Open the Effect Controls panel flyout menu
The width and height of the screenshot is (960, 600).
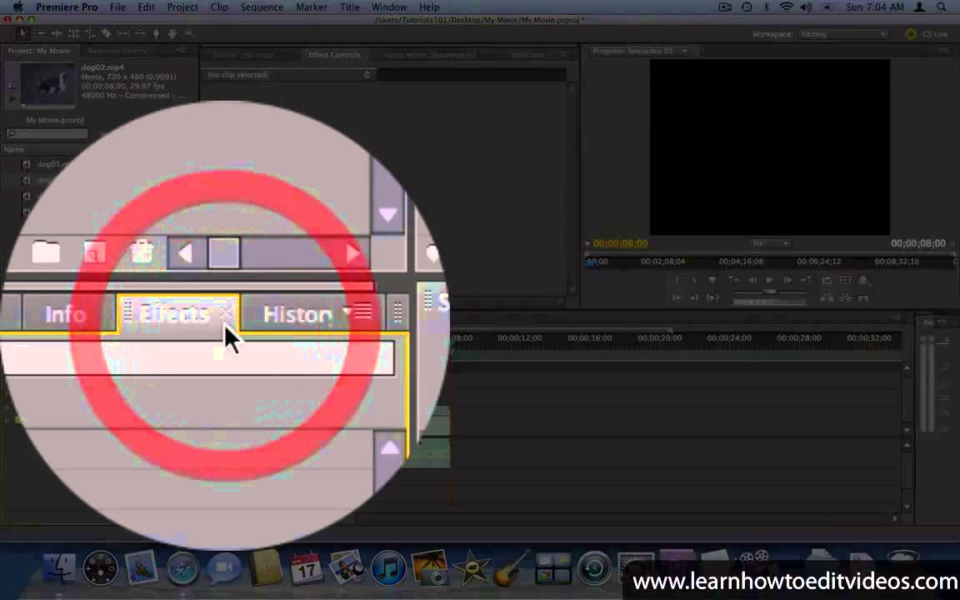coord(562,54)
